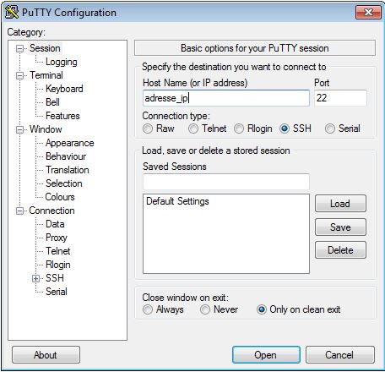Collapse the Connection tree node
The height and width of the screenshot is (372, 385).
[x=19, y=211]
